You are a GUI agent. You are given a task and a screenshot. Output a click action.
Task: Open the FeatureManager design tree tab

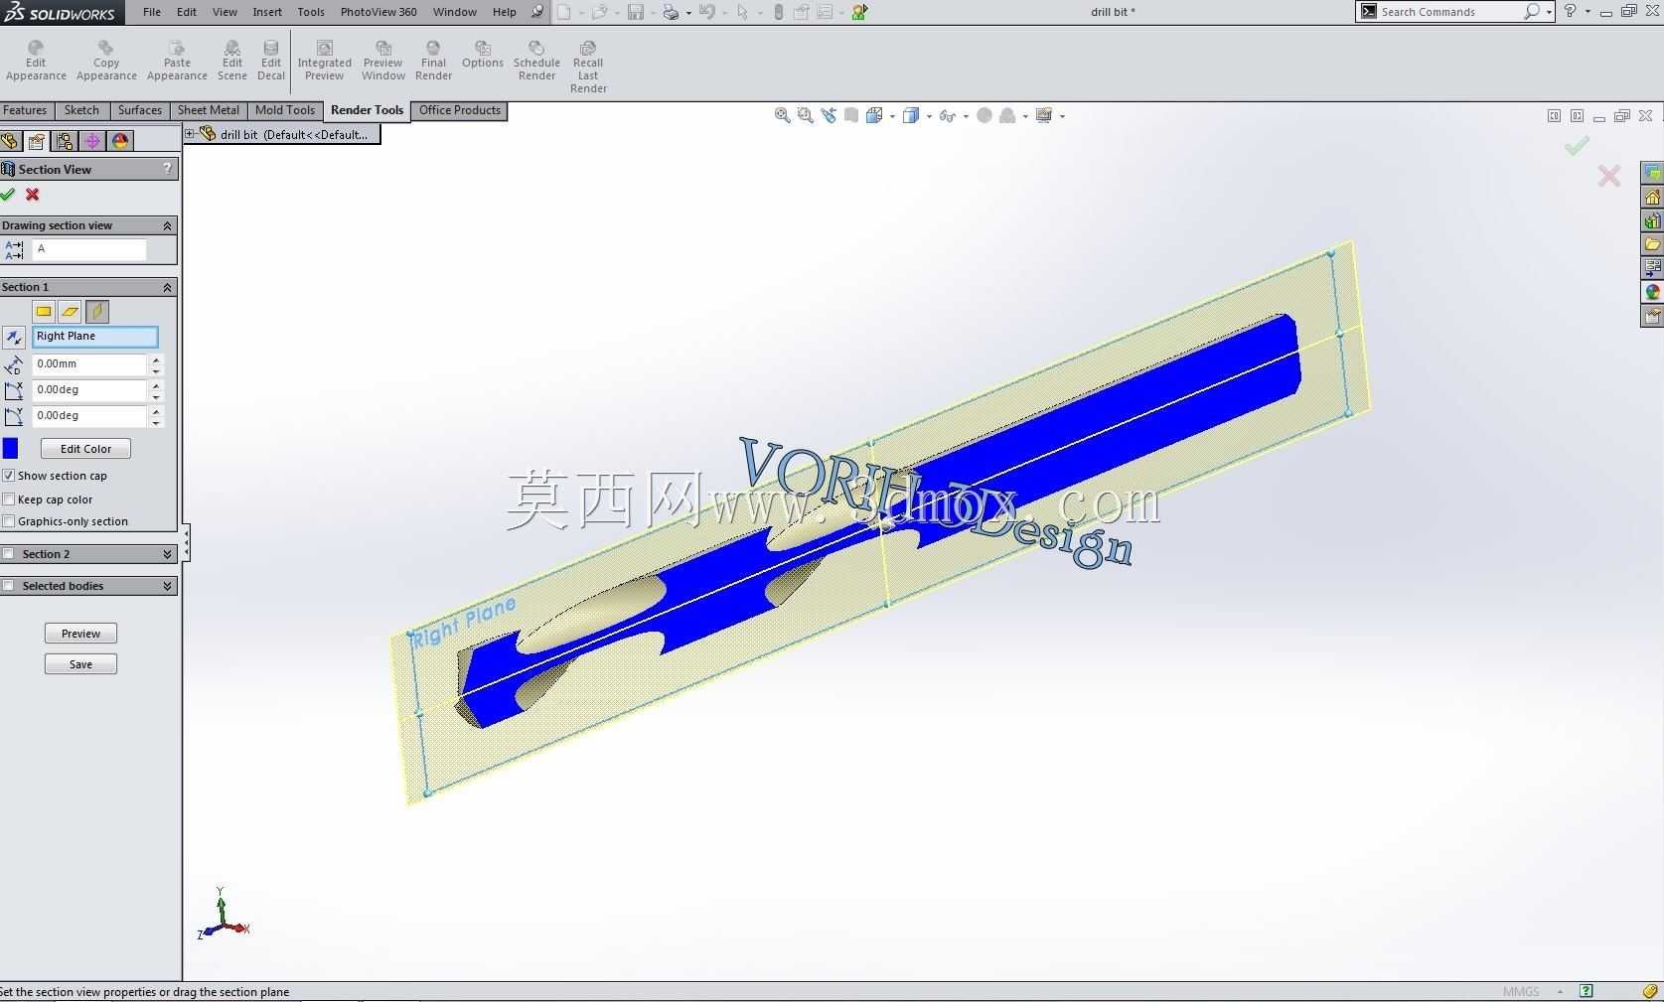[x=11, y=141]
